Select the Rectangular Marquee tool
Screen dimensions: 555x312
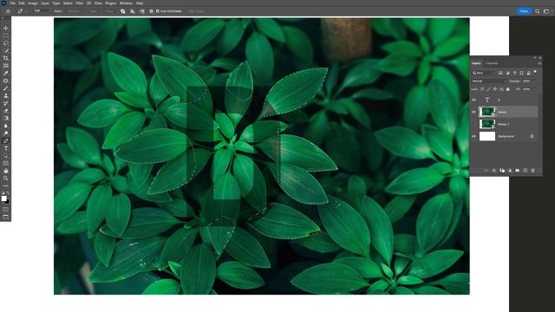coord(6,36)
